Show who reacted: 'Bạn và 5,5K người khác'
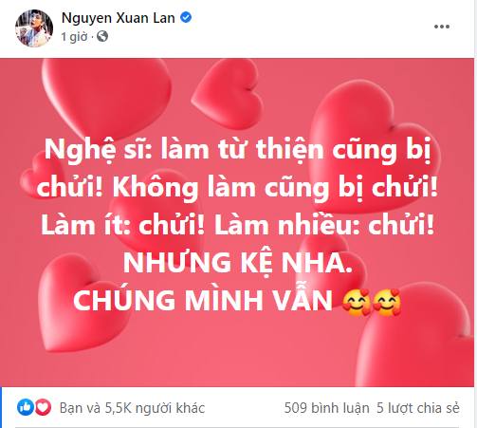 point(132,408)
